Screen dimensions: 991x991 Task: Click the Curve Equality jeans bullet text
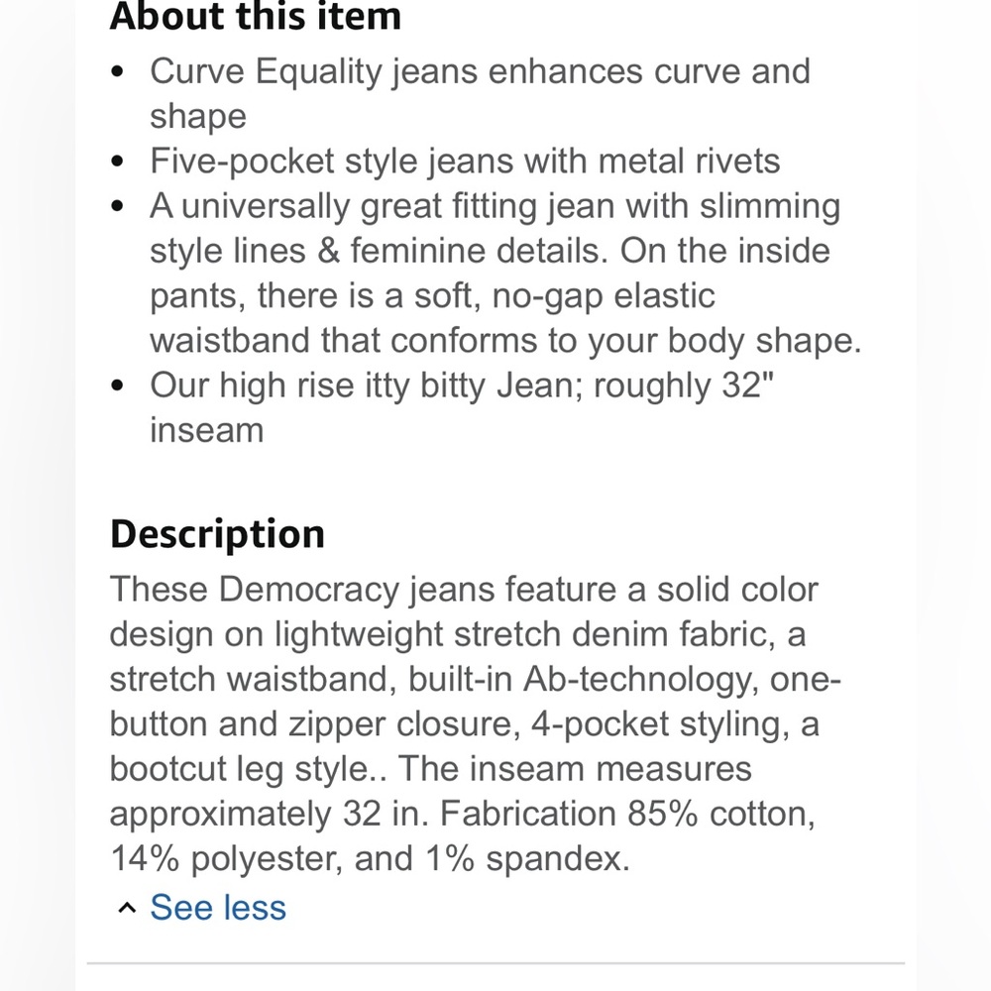pyautogui.click(x=480, y=93)
